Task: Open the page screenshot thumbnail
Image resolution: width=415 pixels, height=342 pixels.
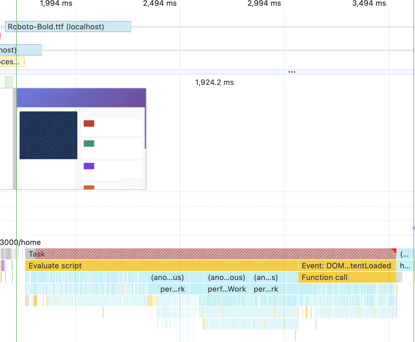Action: (81, 139)
